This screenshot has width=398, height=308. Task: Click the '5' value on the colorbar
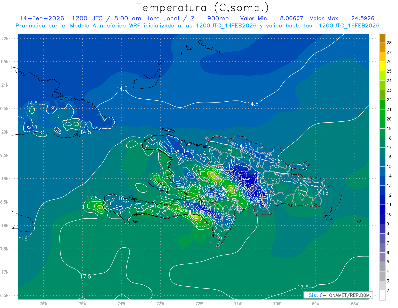coord(388,262)
